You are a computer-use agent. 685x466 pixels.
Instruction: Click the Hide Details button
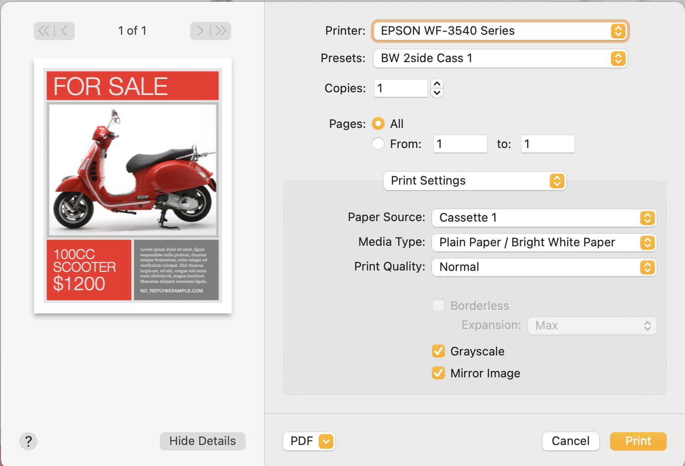[203, 441]
